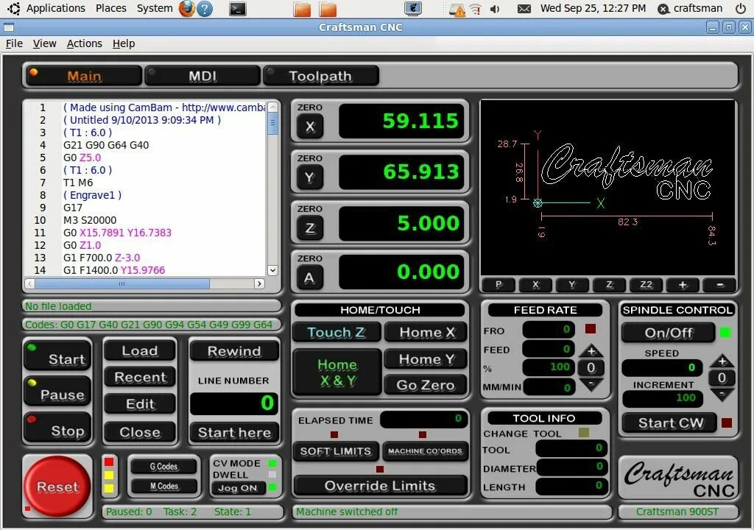The image size is (754, 530).
Task: Select the Main tab
Action: [84, 76]
